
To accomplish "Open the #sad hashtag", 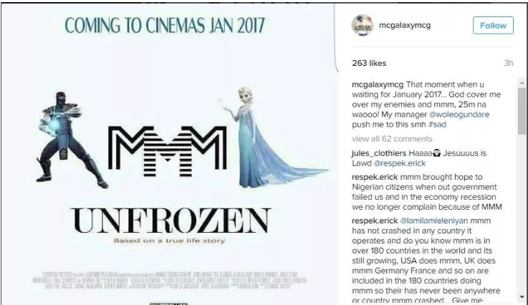I will (x=437, y=125).
